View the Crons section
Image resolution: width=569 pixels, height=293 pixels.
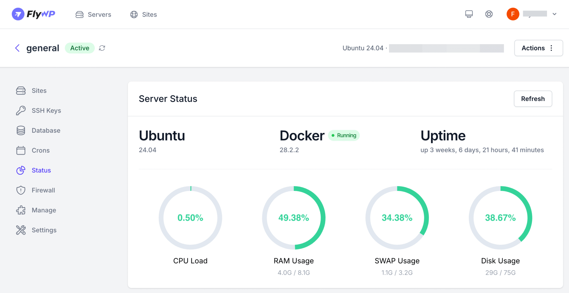41,150
